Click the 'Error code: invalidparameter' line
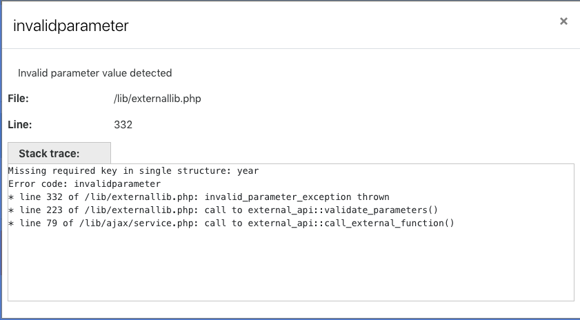 pyautogui.click(x=84, y=184)
